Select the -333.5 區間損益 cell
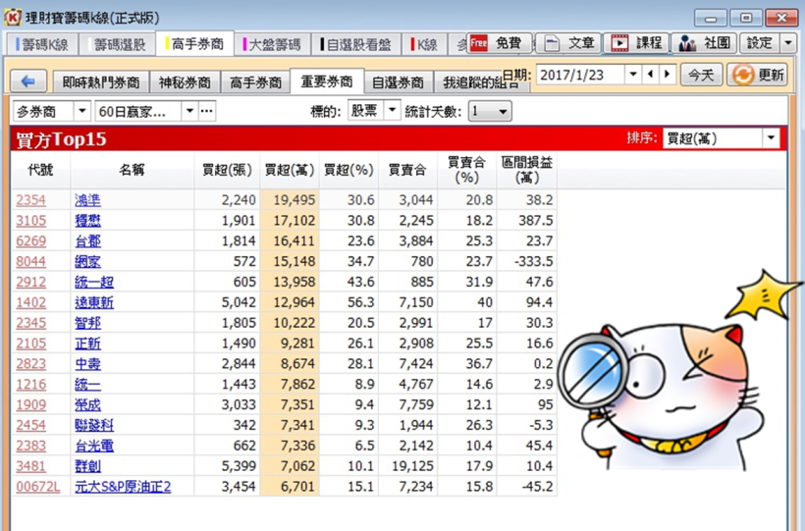 click(527, 261)
